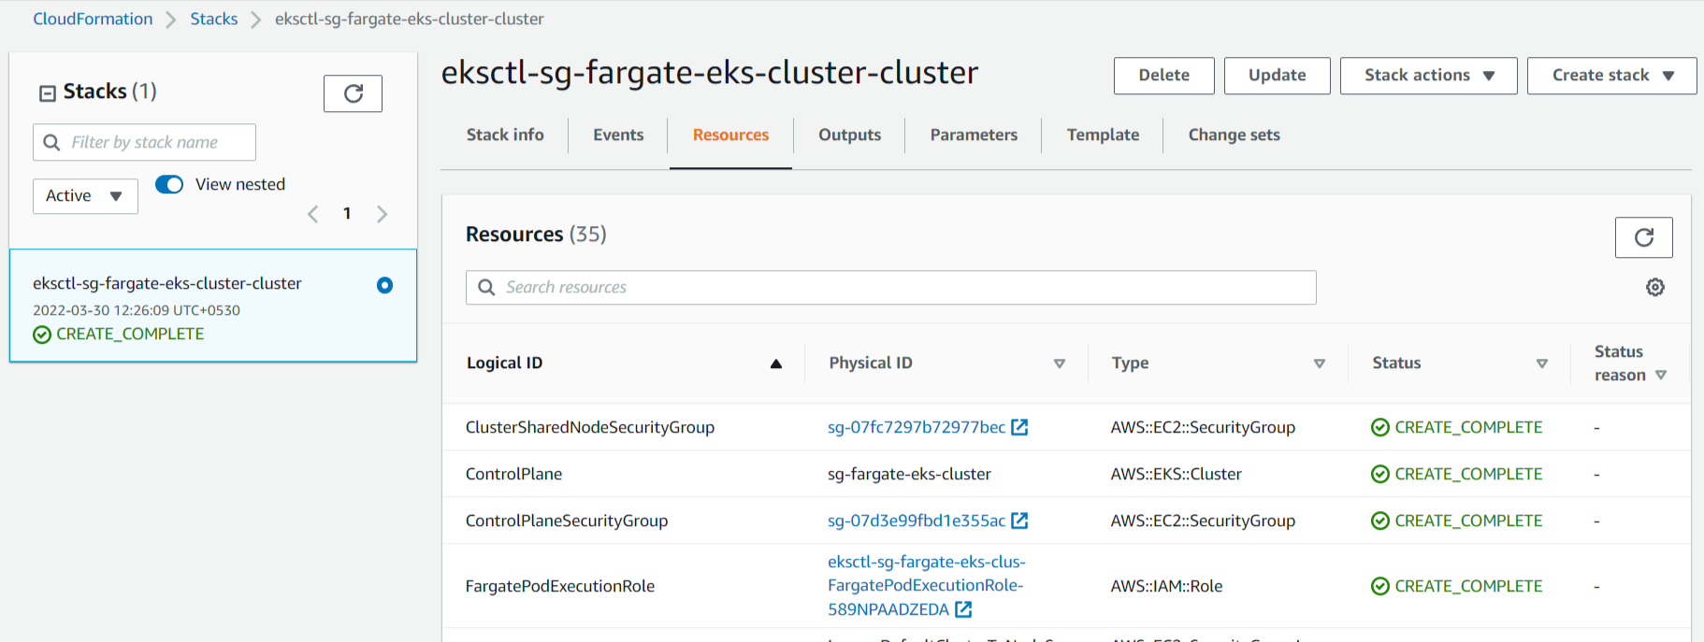Collapse the Stacks panel icon
Screen dimensions: 1704x642
[48, 93]
